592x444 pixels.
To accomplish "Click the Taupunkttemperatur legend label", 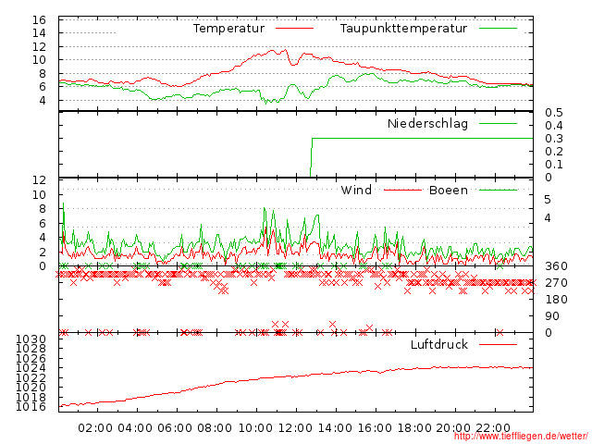I will (x=403, y=29).
